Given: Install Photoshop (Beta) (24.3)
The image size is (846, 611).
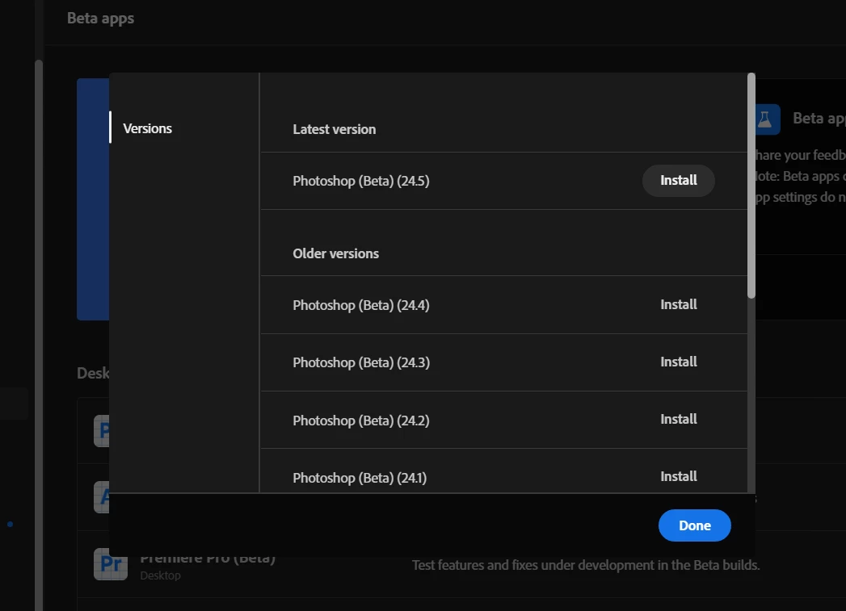Looking at the screenshot, I should [x=678, y=362].
